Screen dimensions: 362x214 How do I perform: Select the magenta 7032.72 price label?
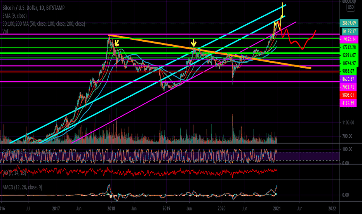pos(348,87)
